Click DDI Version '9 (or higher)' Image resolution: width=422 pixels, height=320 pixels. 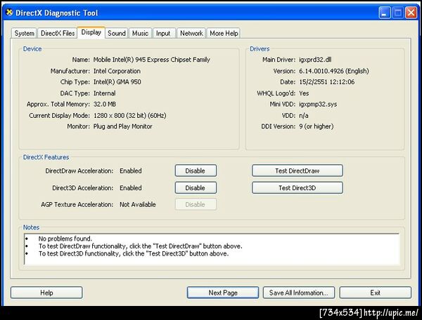pos(316,126)
